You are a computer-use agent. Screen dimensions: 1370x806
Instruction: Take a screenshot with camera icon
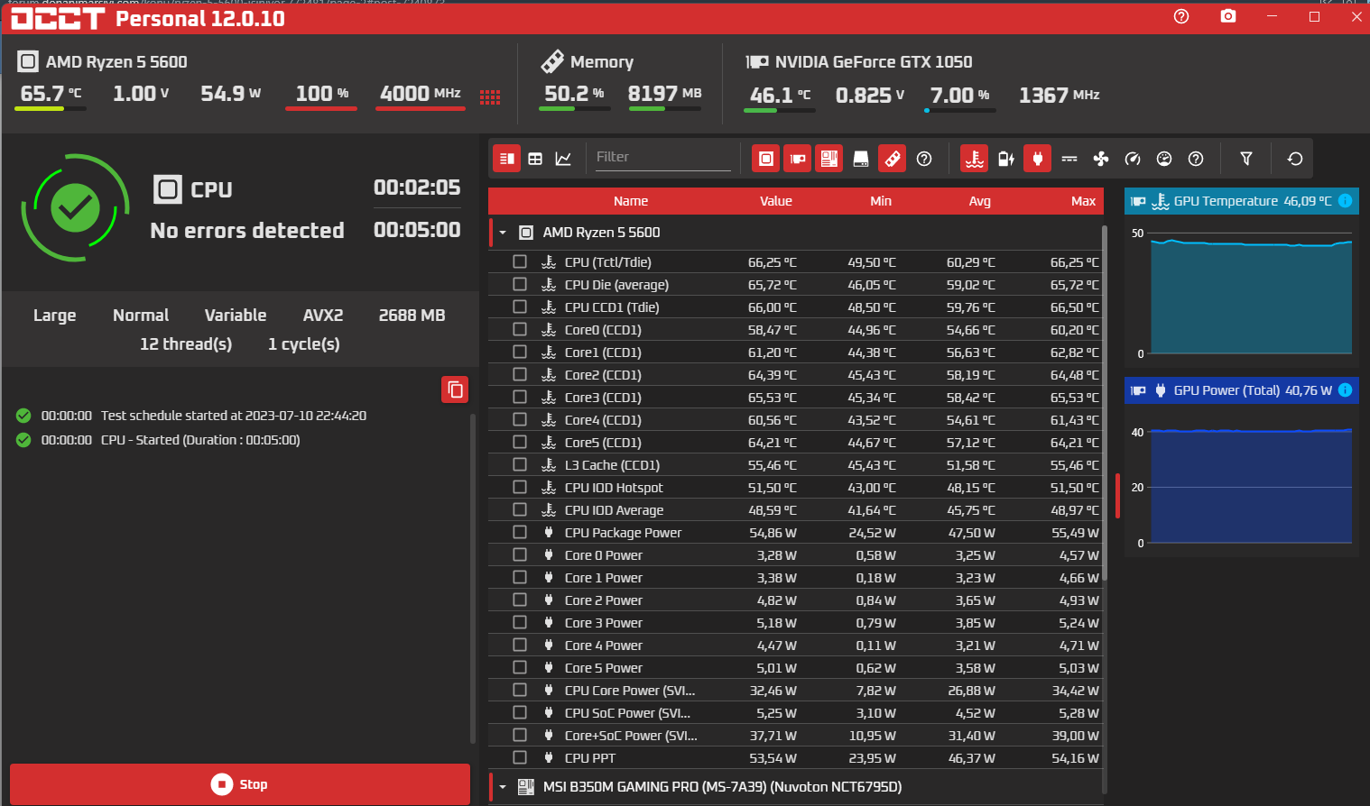tap(1228, 16)
